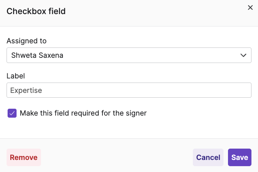
Task: Cancel the field changes
Action: 208,158
